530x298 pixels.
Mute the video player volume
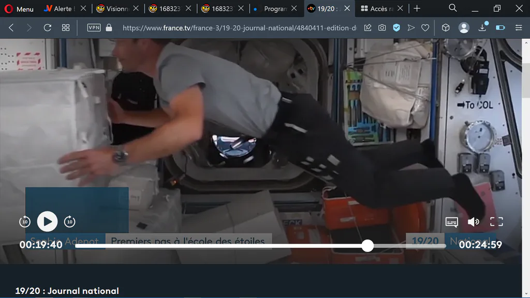tap(473, 222)
